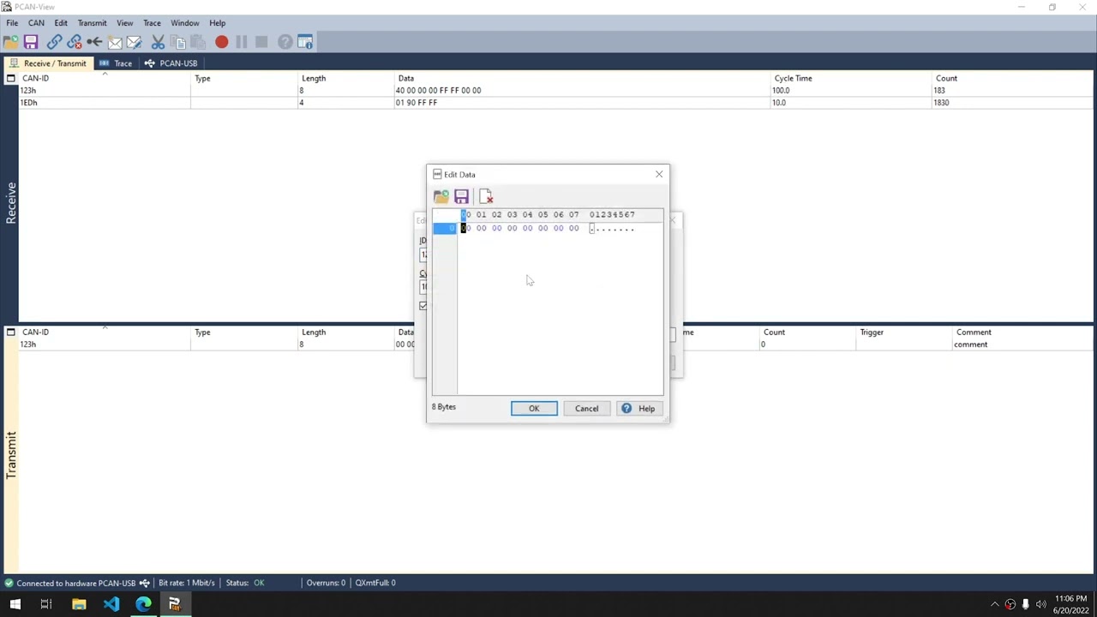1097x617 pixels.
Task: Click the device information icon in toolbar
Action: pyautogui.click(x=305, y=42)
